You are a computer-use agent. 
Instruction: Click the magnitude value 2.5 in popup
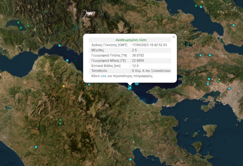pyautogui.click(x=134, y=50)
